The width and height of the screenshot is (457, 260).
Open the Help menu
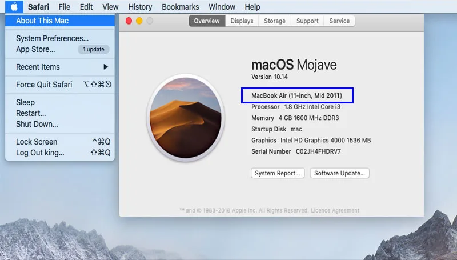click(x=252, y=7)
